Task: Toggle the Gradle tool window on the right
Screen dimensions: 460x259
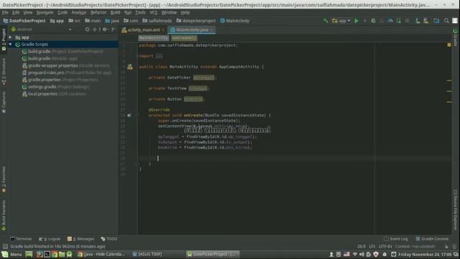Action: point(455,37)
